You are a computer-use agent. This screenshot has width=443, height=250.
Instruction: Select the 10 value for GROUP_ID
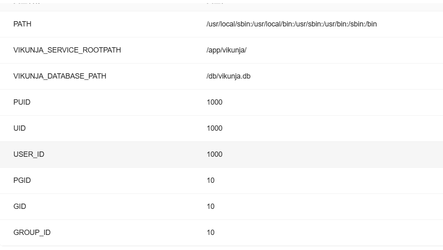click(211, 232)
